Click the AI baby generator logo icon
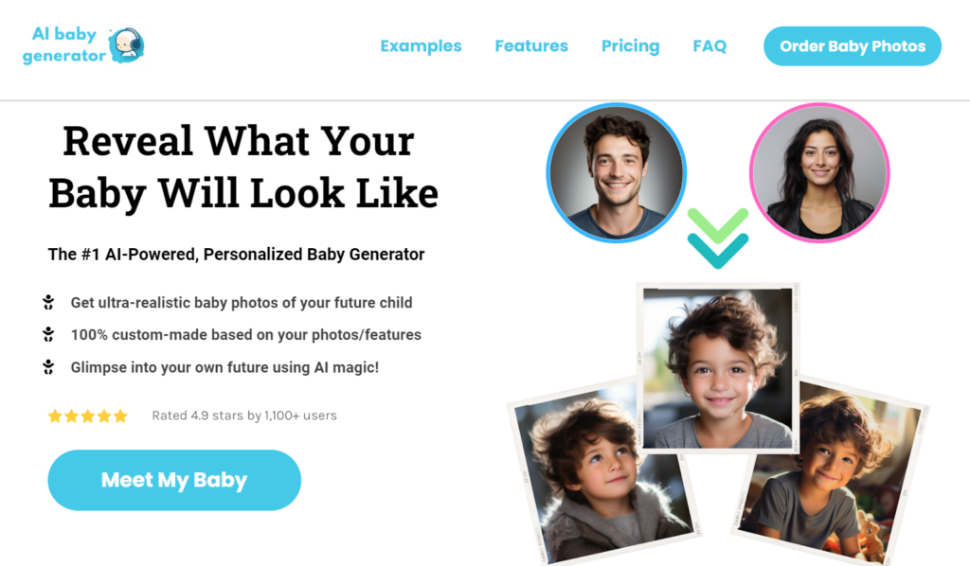The image size is (970, 566). (126, 44)
